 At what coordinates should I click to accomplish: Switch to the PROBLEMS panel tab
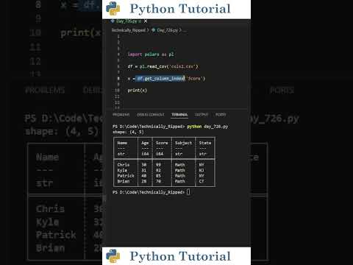pyautogui.click(x=121, y=115)
